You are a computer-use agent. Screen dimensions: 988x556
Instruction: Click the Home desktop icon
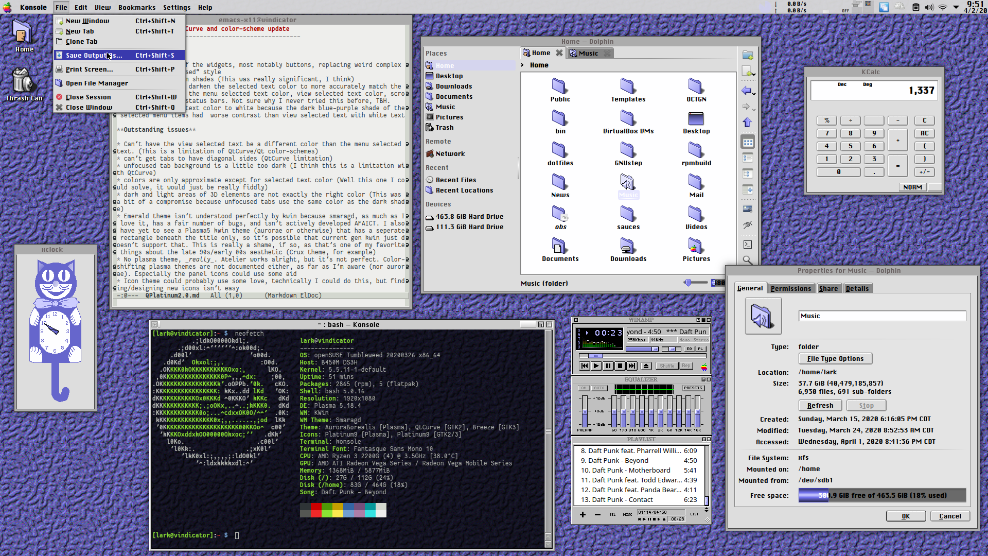(x=24, y=36)
